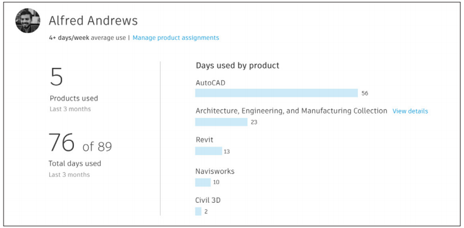This screenshot has width=464, height=228.
Task: Click the 56 value next to AutoCAD bar
Action: click(364, 94)
